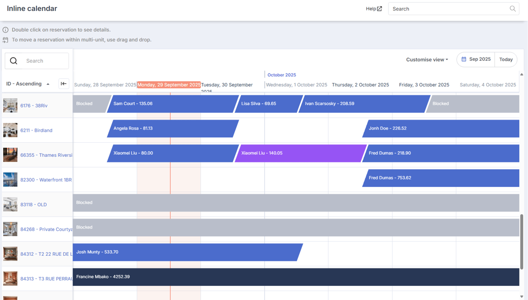Select Fred Dumas - 753.62 reservation

[441, 178]
